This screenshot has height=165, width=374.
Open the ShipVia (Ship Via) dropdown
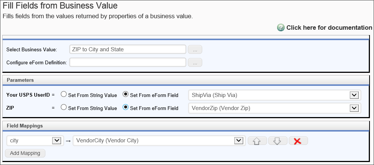click(354, 95)
